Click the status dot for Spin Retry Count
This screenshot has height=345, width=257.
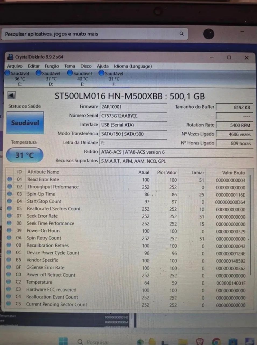[9, 237]
